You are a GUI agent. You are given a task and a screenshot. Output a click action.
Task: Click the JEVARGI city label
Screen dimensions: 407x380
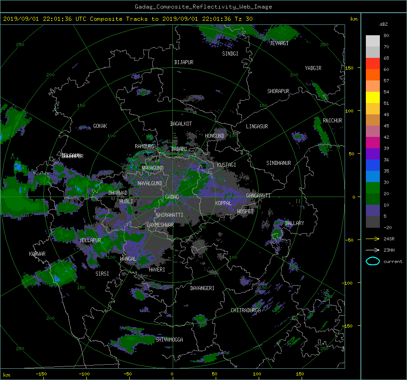[x=279, y=43]
